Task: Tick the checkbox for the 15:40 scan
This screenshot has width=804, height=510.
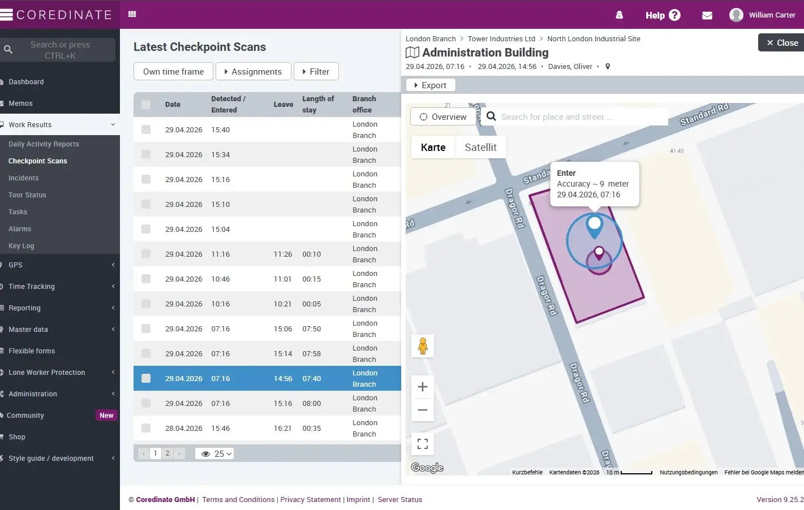Action: pyautogui.click(x=146, y=129)
